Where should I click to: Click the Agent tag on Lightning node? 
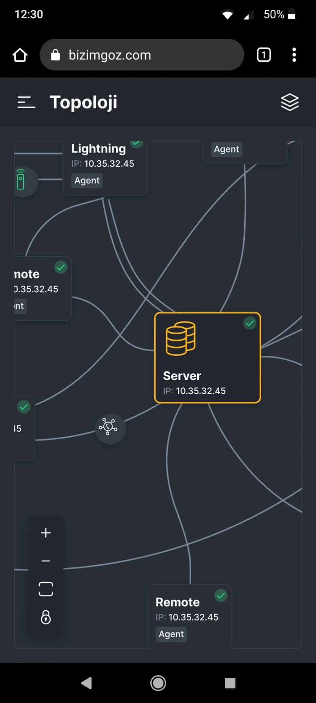(87, 181)
